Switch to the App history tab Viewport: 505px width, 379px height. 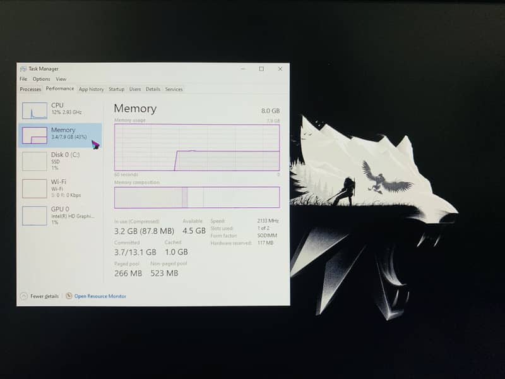click(91, 89)
